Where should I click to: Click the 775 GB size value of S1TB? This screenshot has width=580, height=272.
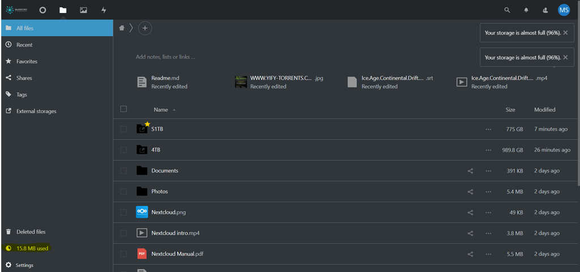(x=514, y=129)
